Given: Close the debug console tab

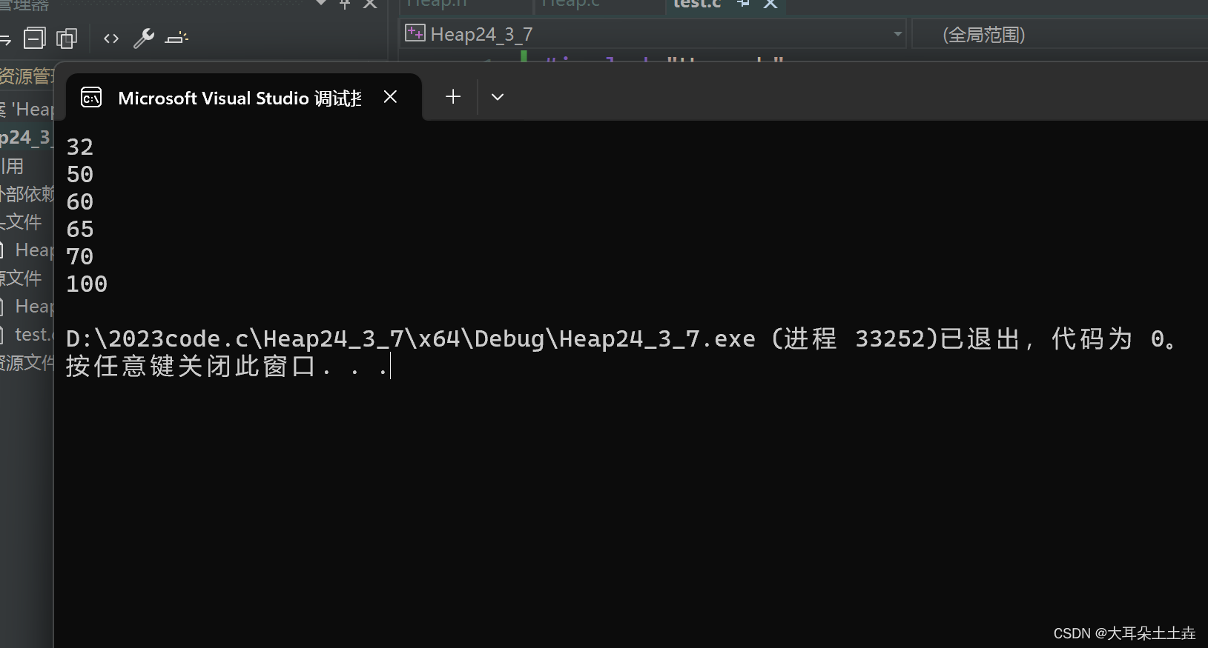Looking at the screenshot, I should 391,97.
